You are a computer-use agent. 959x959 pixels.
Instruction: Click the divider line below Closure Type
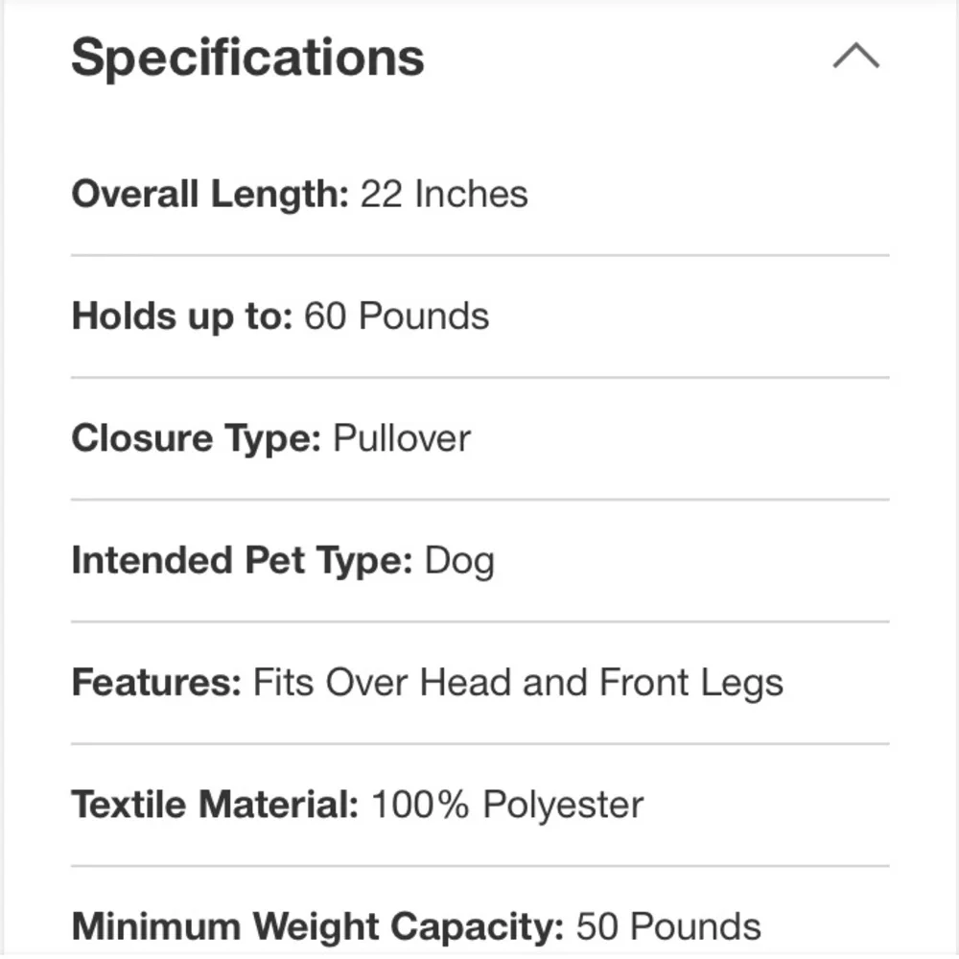click(480, 500)
